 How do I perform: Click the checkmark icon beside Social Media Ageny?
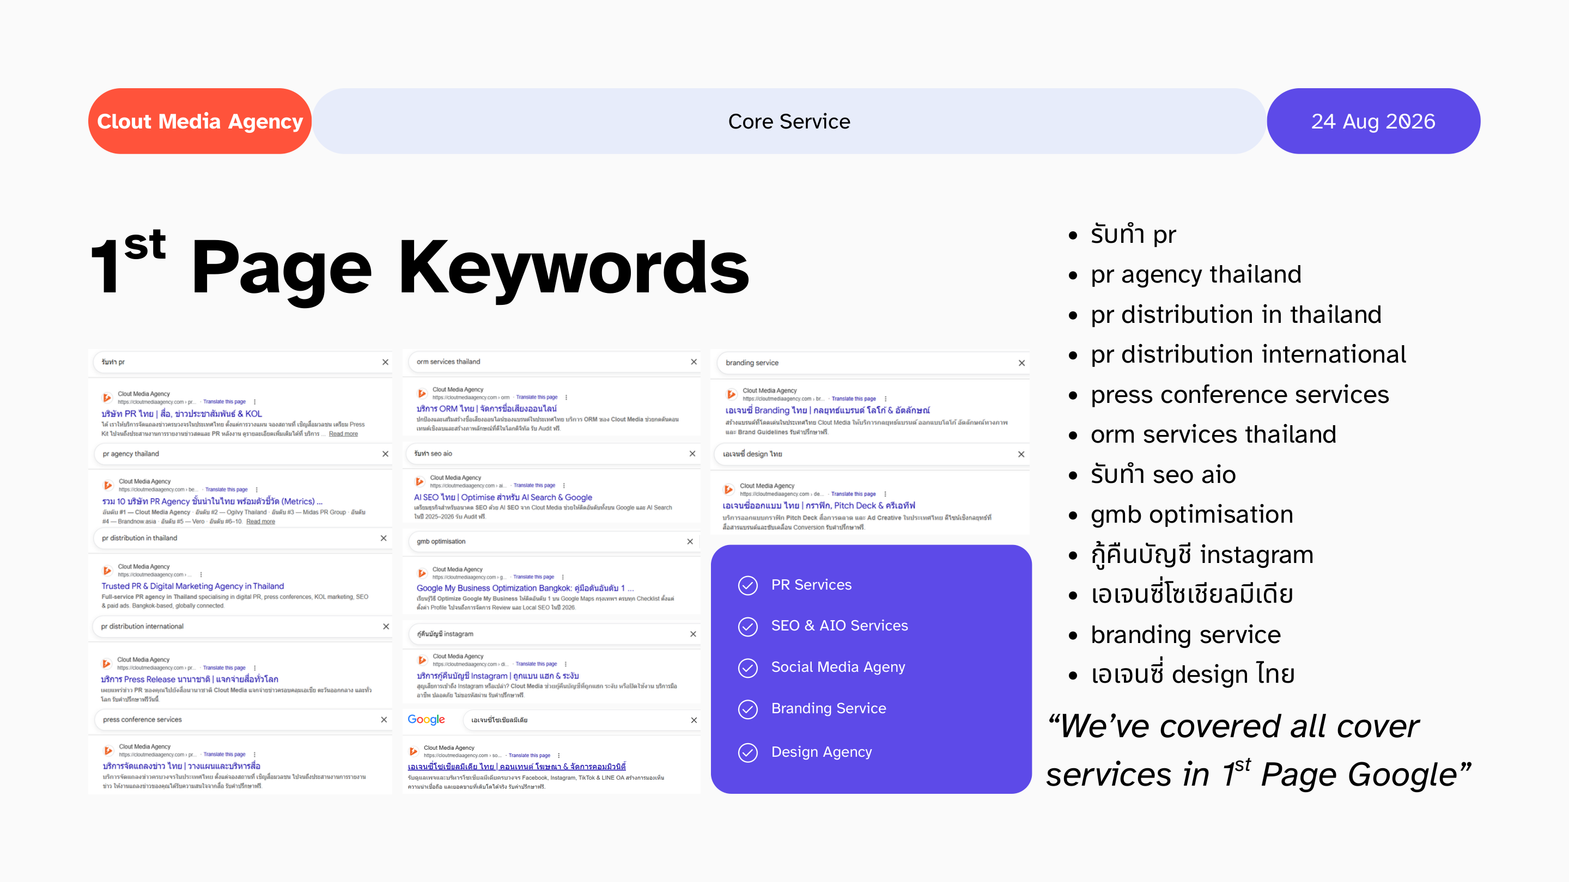(x=748, y=667)
